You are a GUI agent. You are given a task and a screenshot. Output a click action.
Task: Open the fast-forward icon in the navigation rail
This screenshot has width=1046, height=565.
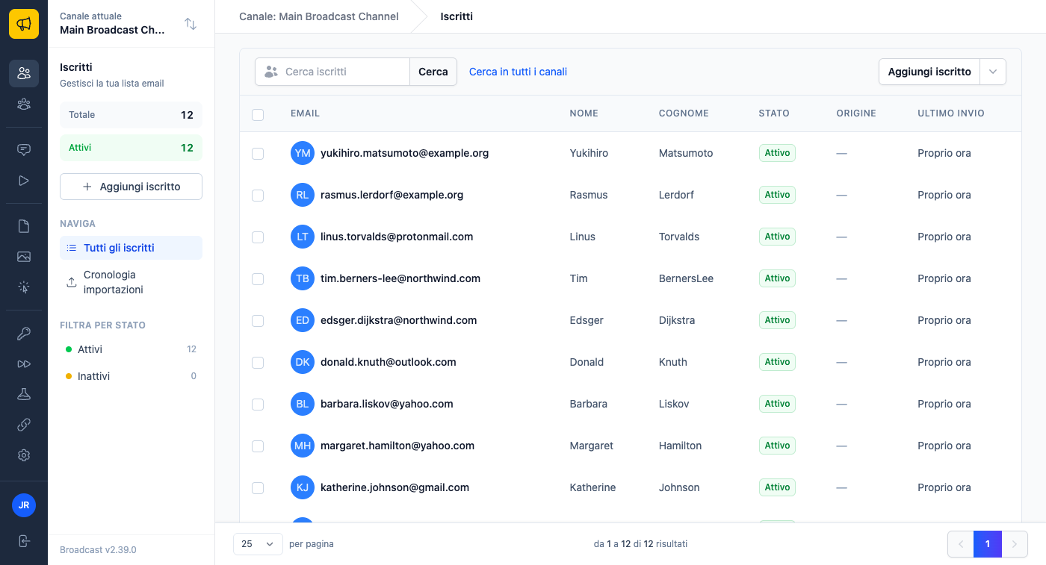[x=24, y=363]
